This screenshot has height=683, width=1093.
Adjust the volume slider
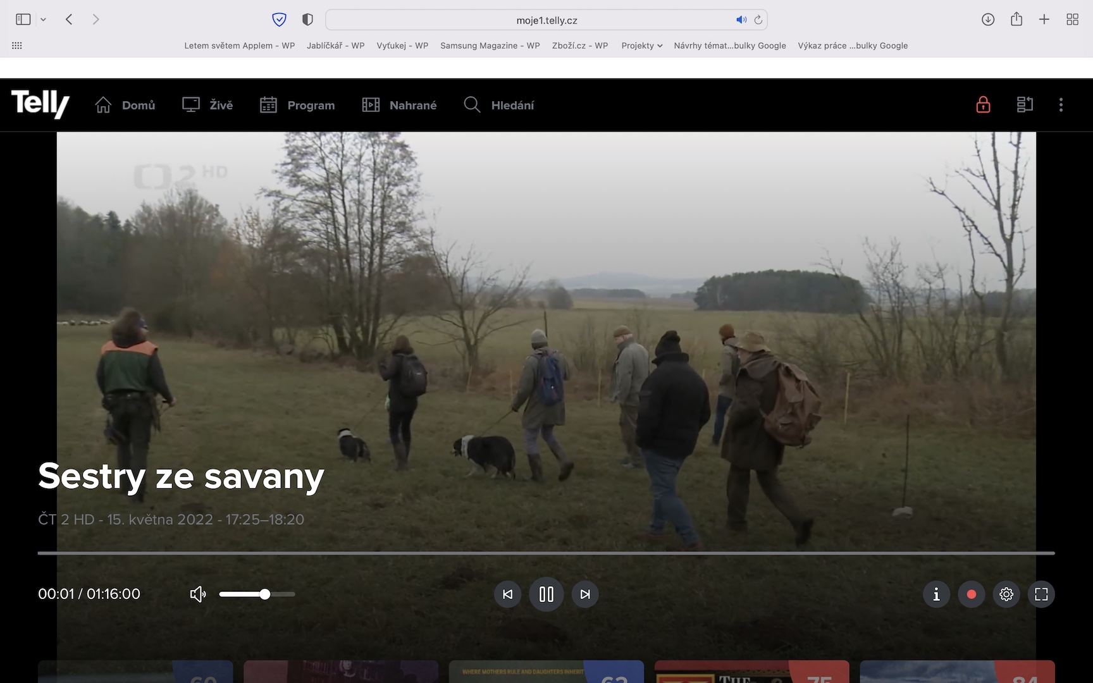(x=257, y=594)
